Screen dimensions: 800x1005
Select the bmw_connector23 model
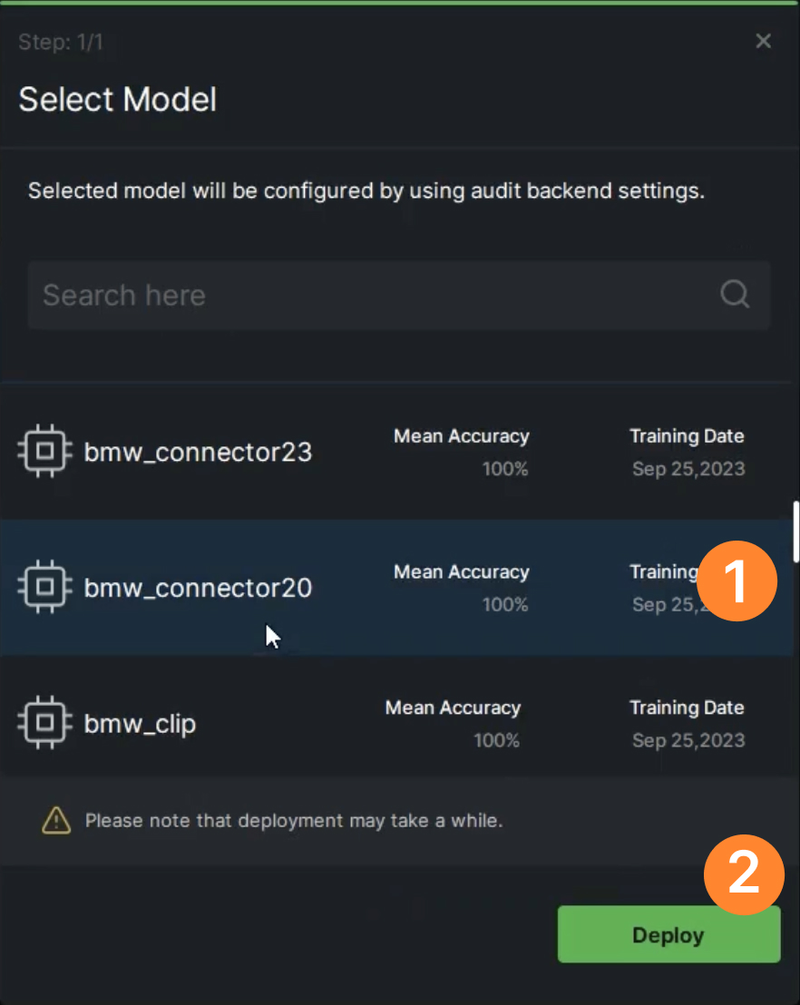tap(396, 452)
